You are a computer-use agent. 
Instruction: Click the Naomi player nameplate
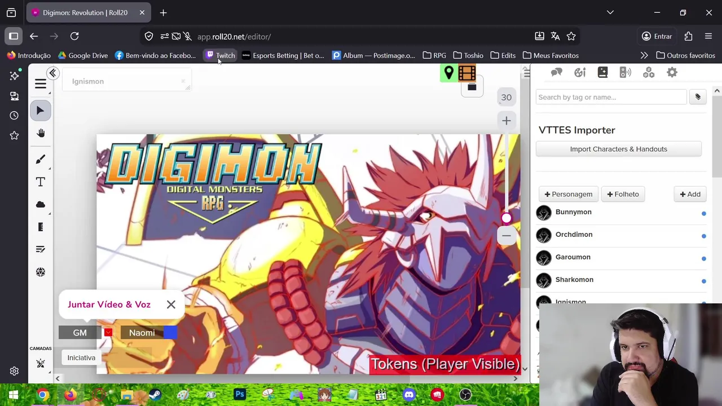pyautogui.click(x=142, y=333)
